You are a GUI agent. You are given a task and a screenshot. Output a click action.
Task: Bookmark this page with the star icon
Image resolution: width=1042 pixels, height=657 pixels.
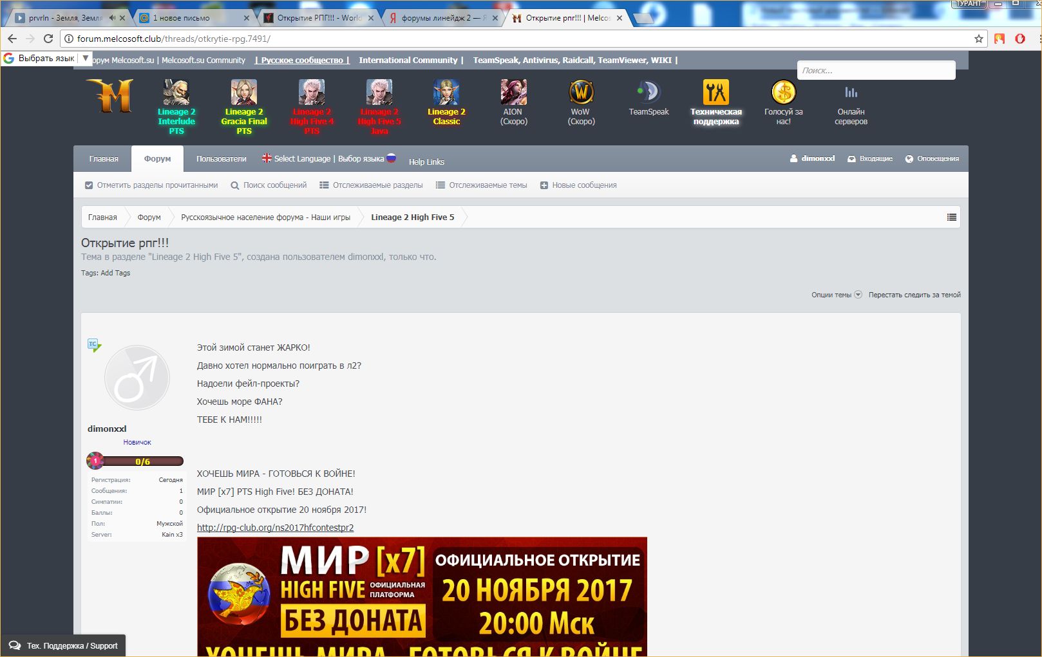tap(979, 39)
